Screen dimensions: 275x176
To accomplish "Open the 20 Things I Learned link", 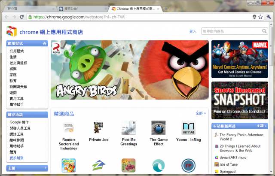I will [x=240, y=149].
